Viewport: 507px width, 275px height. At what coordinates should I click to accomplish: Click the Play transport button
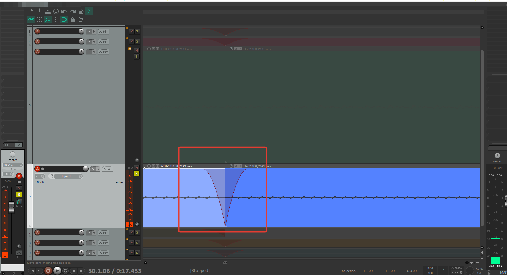coord(57,271)
